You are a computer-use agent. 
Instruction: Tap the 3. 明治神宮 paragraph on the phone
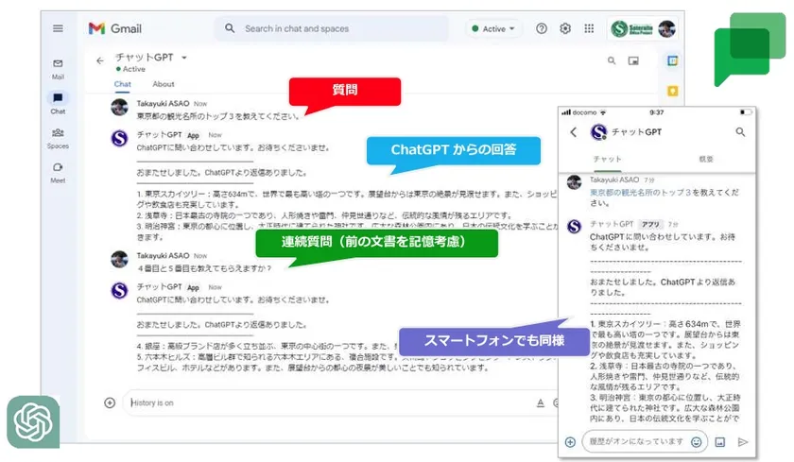point(665,408)
